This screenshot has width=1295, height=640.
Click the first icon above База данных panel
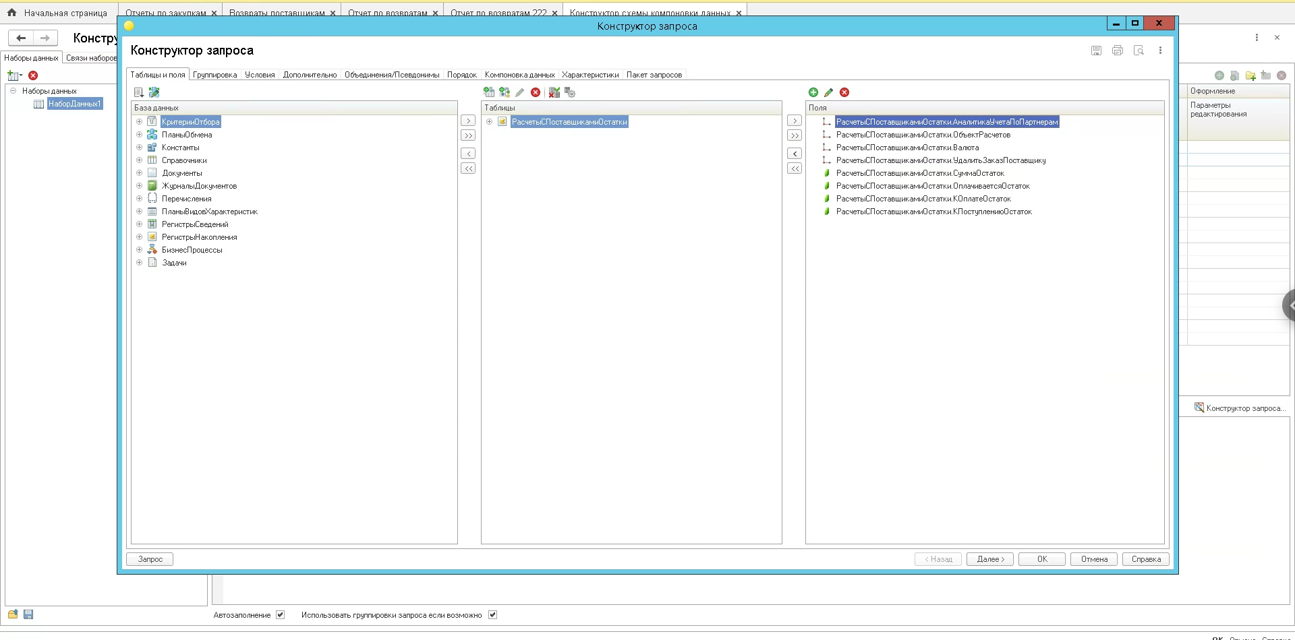pyautogui.click(x=139, y=92)
